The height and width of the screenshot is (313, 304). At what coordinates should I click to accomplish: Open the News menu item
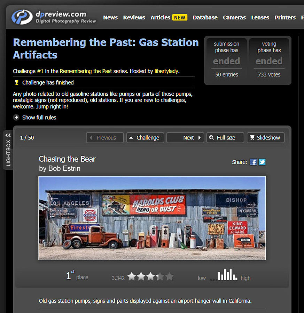coord(110,17)
